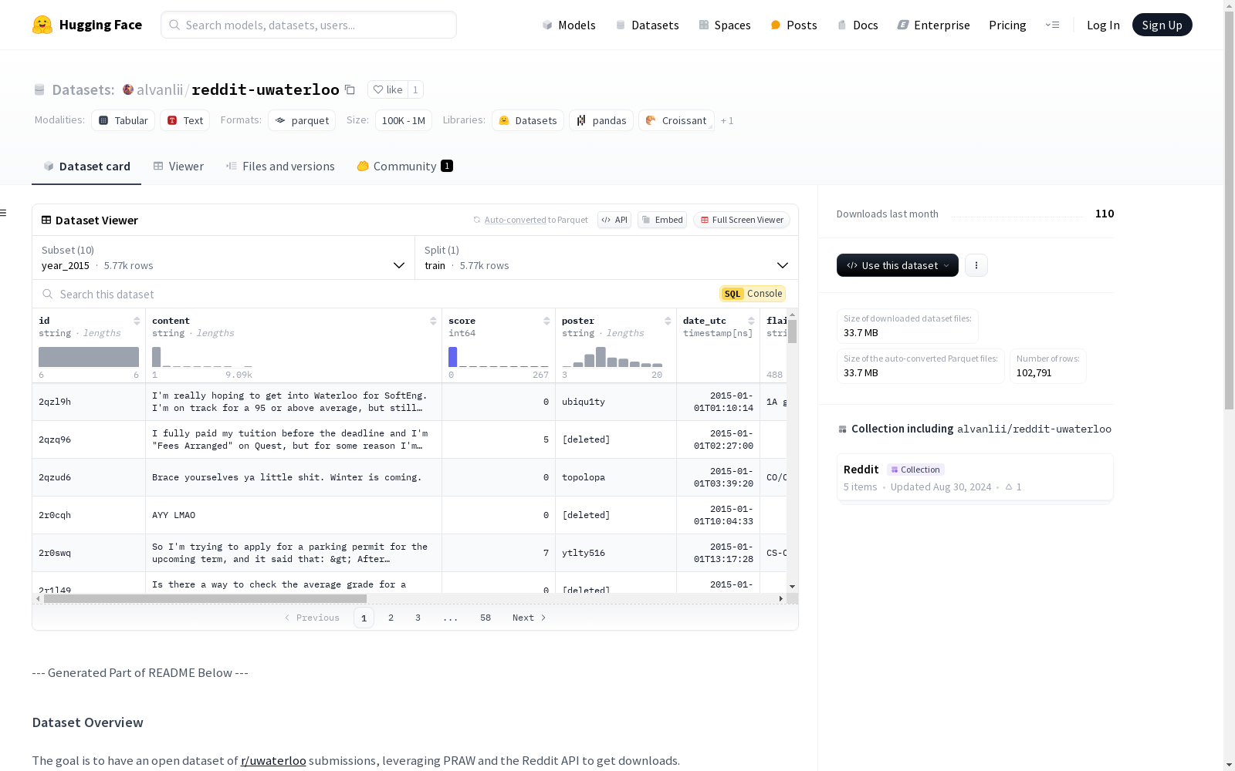Open the SQL Console
Image resolution: width=1235 pixels, height=771 pixels.
[753, 294]
